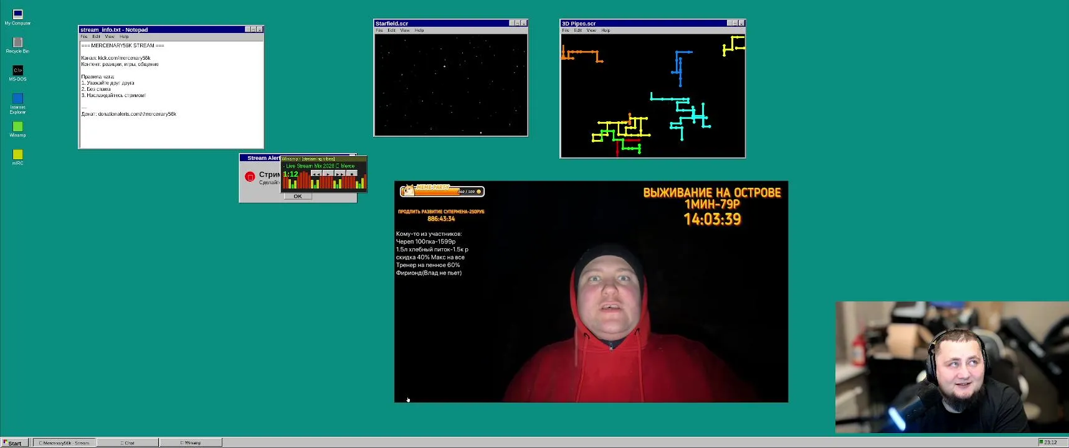
Task: Open View menu in 3D Pipes.scr window
Action: 591,30
